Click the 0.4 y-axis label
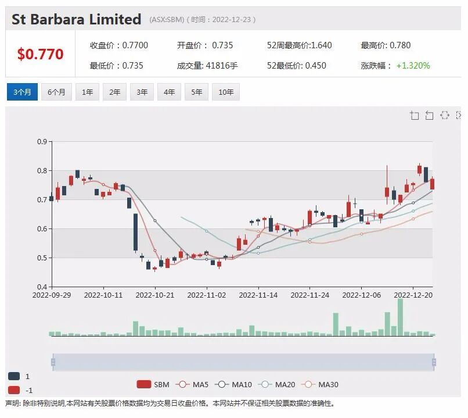This screenshot has width=468, height=418. (x=42, y=287)
